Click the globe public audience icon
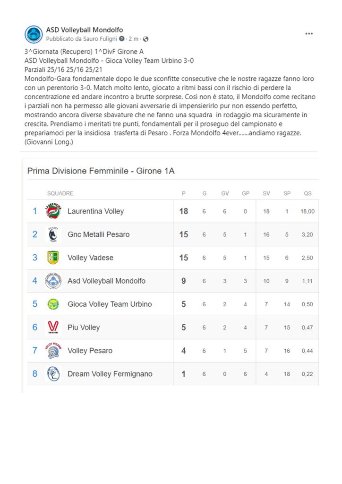This screenshot has width=342, height=484. tap(145, 39)
